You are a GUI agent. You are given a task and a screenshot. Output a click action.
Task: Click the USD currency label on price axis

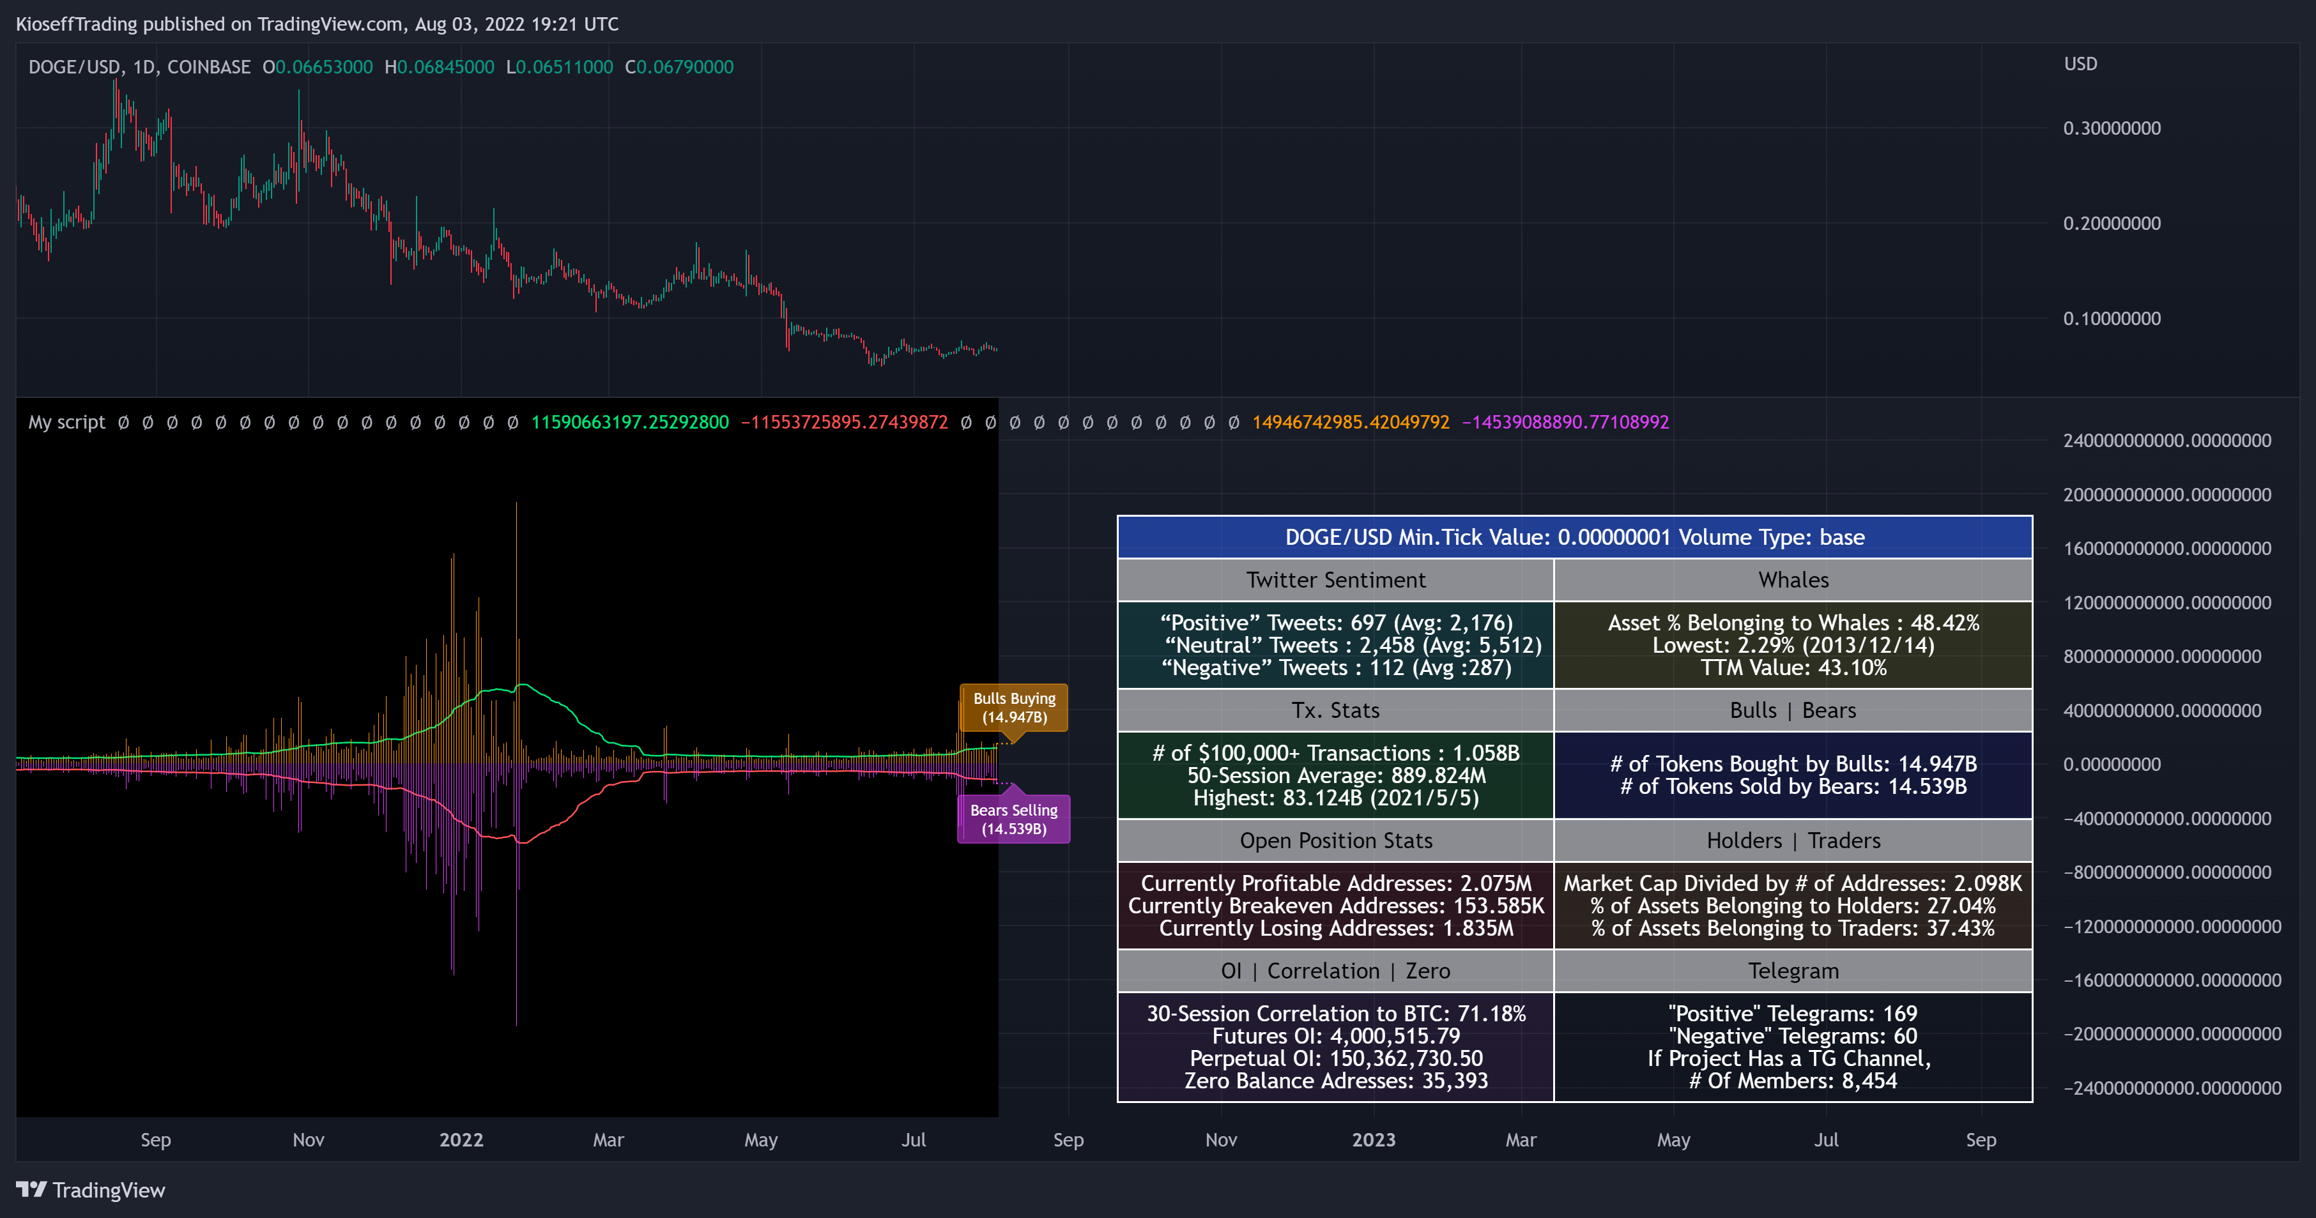pos(2080,64)
